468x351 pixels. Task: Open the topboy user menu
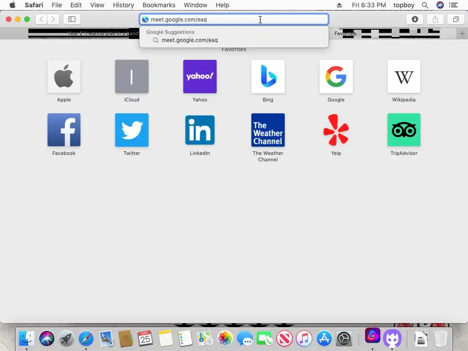coord(404,5)
